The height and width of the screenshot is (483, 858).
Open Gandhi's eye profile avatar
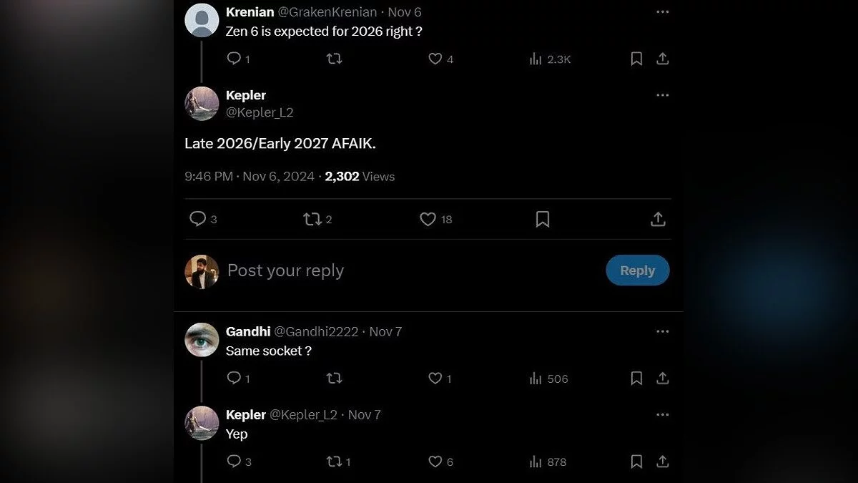(x=202, y=340)
